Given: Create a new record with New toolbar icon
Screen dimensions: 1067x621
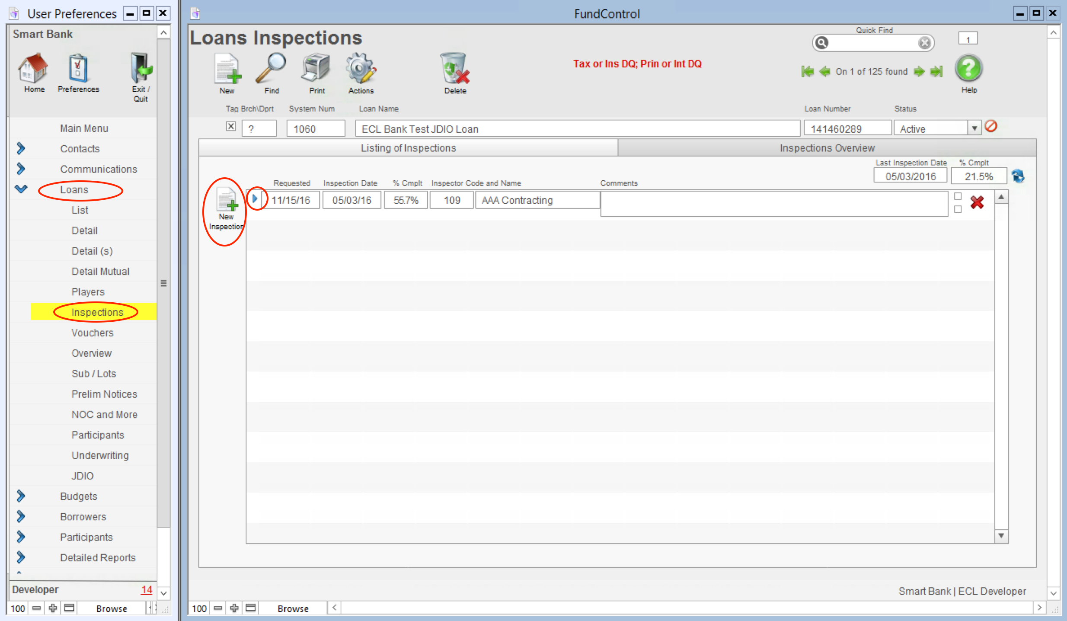Looking at the screenshot, I should point(227,69).
